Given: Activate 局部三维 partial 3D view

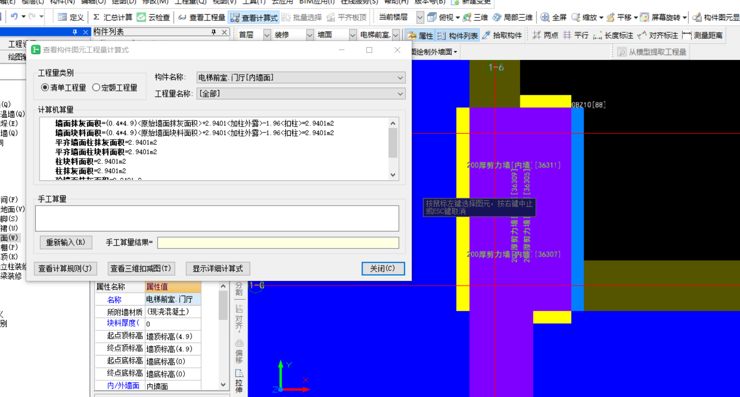Looking at the screenshot, I should coord(513,17).
